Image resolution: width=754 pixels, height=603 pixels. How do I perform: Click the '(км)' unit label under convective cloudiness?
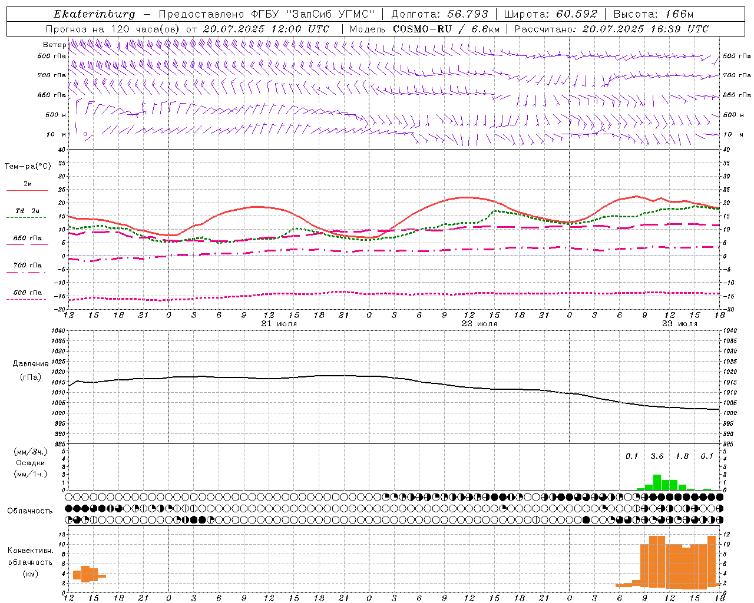click(x=31, y=574)
